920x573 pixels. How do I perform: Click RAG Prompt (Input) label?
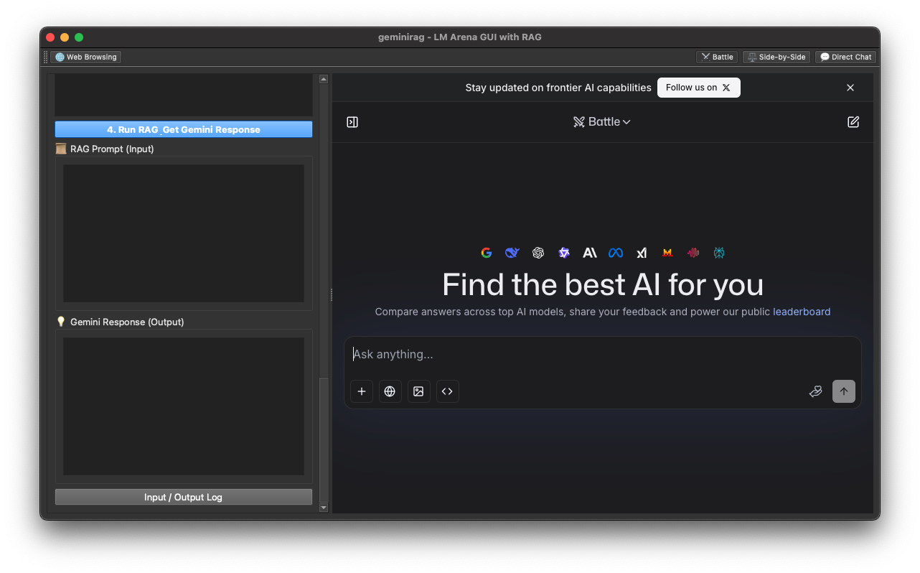pos(112,149)
